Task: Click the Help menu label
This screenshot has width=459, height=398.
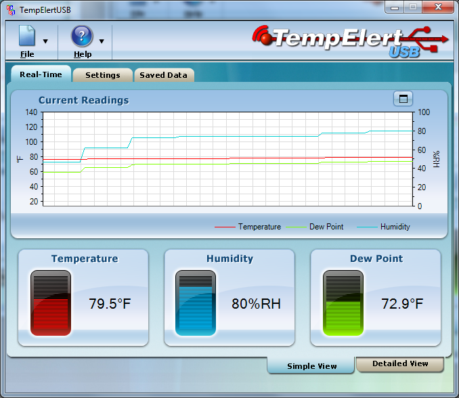Action: click(83, 54)
